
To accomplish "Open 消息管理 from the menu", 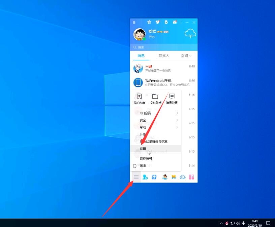I will coord(172,99).
